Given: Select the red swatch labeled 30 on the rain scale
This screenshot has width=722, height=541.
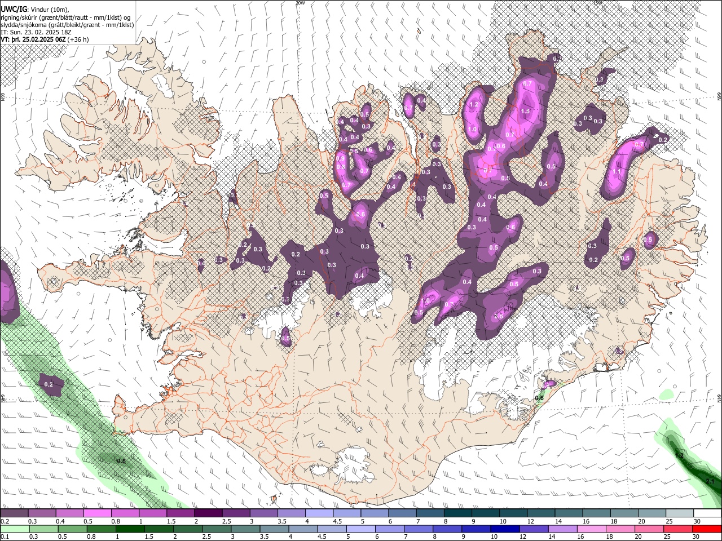Looking at the screenshot, I should click(x=707, y=529).
